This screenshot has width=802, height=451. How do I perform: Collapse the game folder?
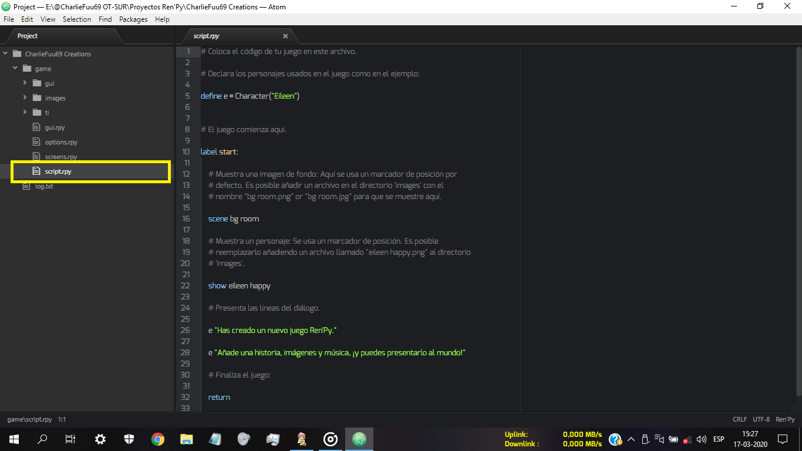tap(15, 69)
